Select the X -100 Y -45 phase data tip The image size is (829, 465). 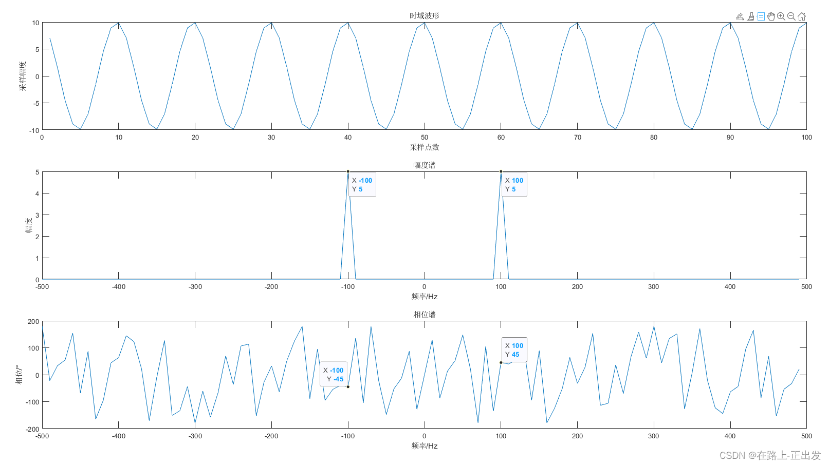coord(334,374)
